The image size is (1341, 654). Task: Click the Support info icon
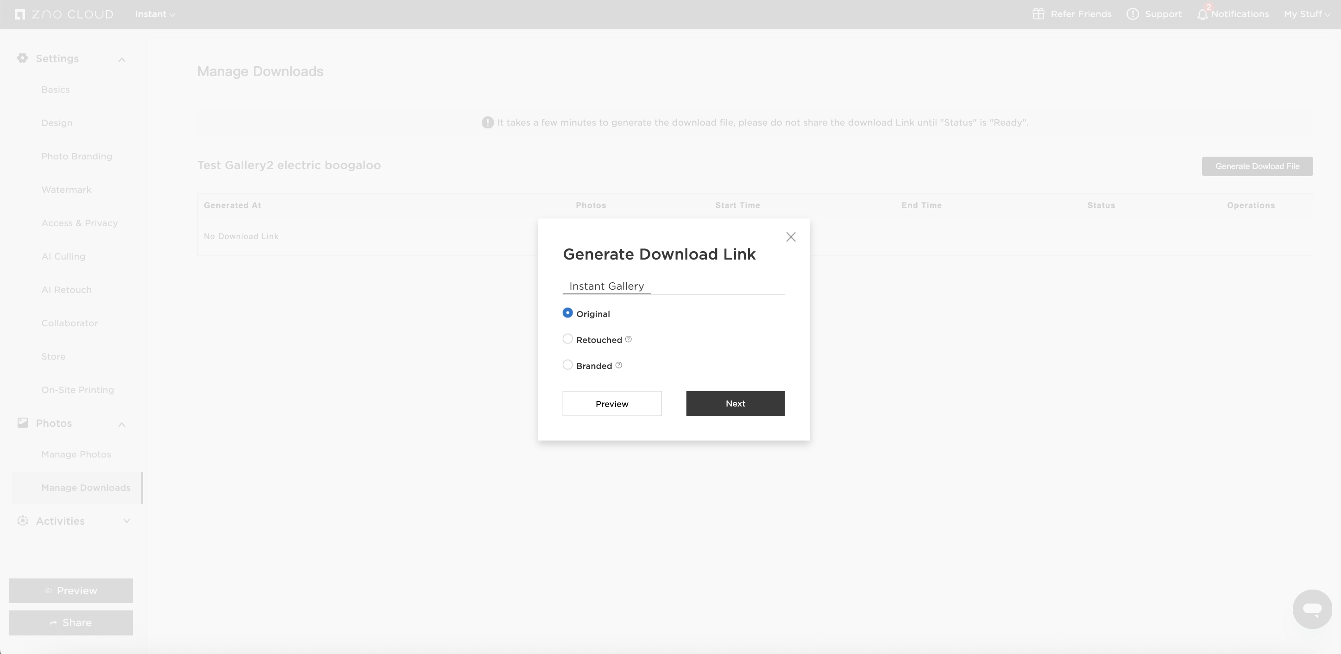(x=1132, y=14)
